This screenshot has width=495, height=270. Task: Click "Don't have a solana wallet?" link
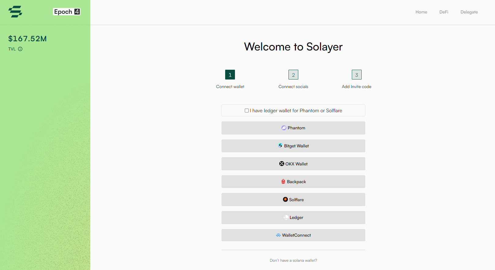pyautogui.click(x=293, y=261)
